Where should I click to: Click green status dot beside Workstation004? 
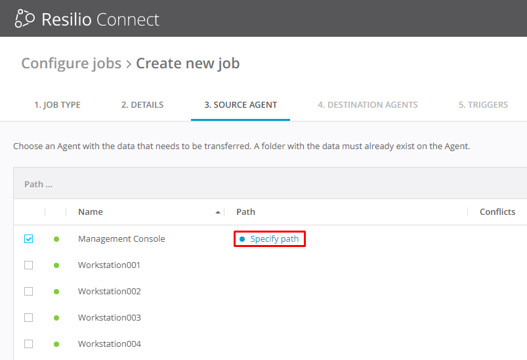pyautogui.click(x=56, y=344)
